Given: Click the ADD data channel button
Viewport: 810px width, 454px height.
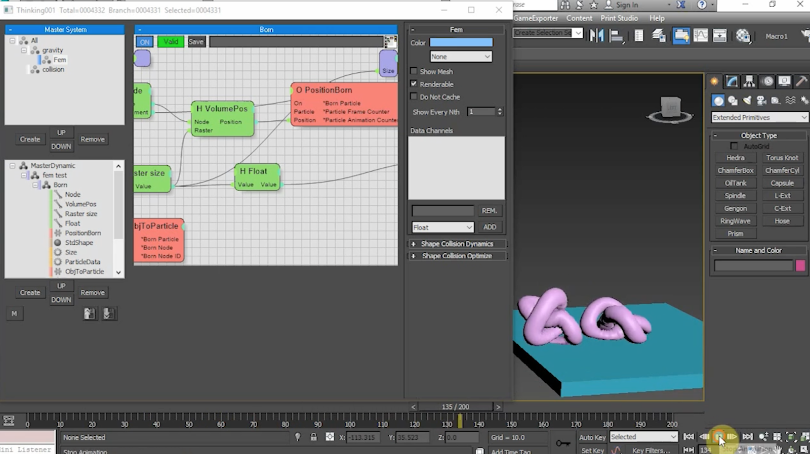Looking at the screenshot, I should pos(490,227).
